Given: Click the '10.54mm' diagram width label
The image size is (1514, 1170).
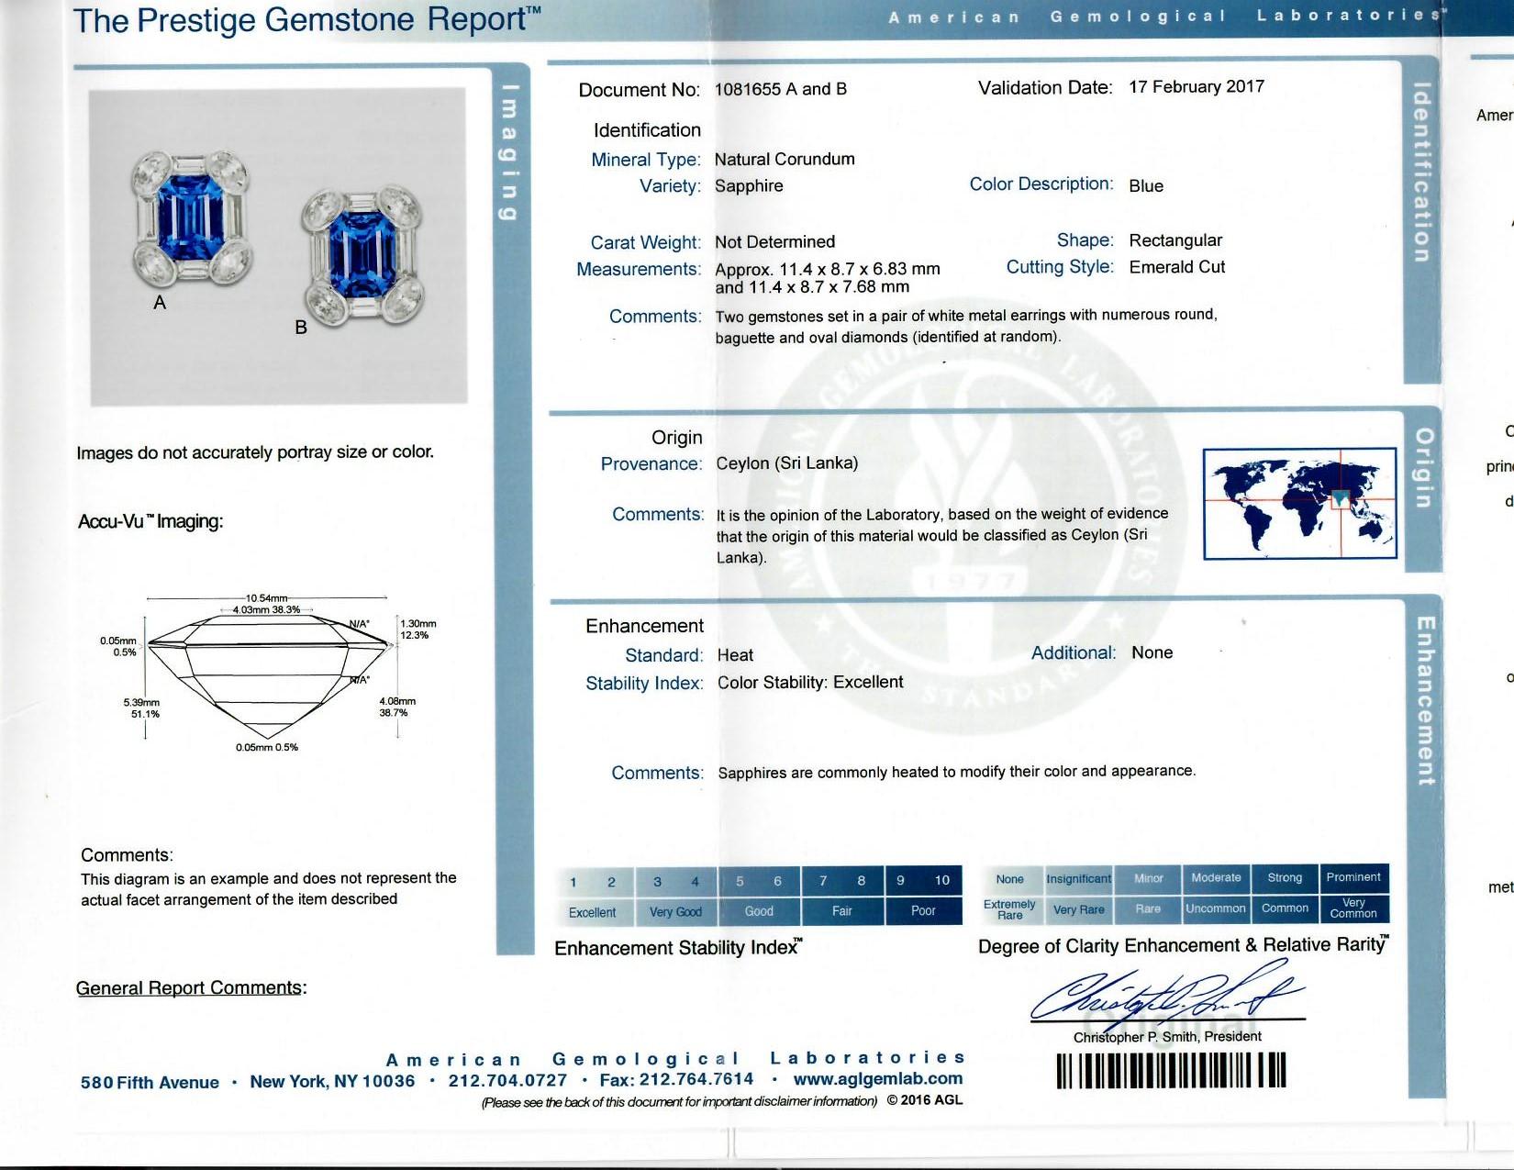Looking at the screenshot, I should 266,598.
